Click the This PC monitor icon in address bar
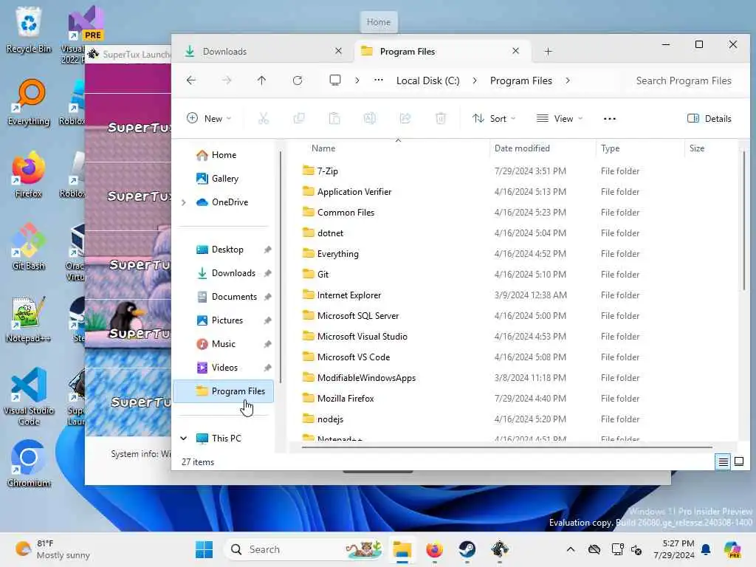756x567 pixels. pyautogui.click(x=334, y=80)
